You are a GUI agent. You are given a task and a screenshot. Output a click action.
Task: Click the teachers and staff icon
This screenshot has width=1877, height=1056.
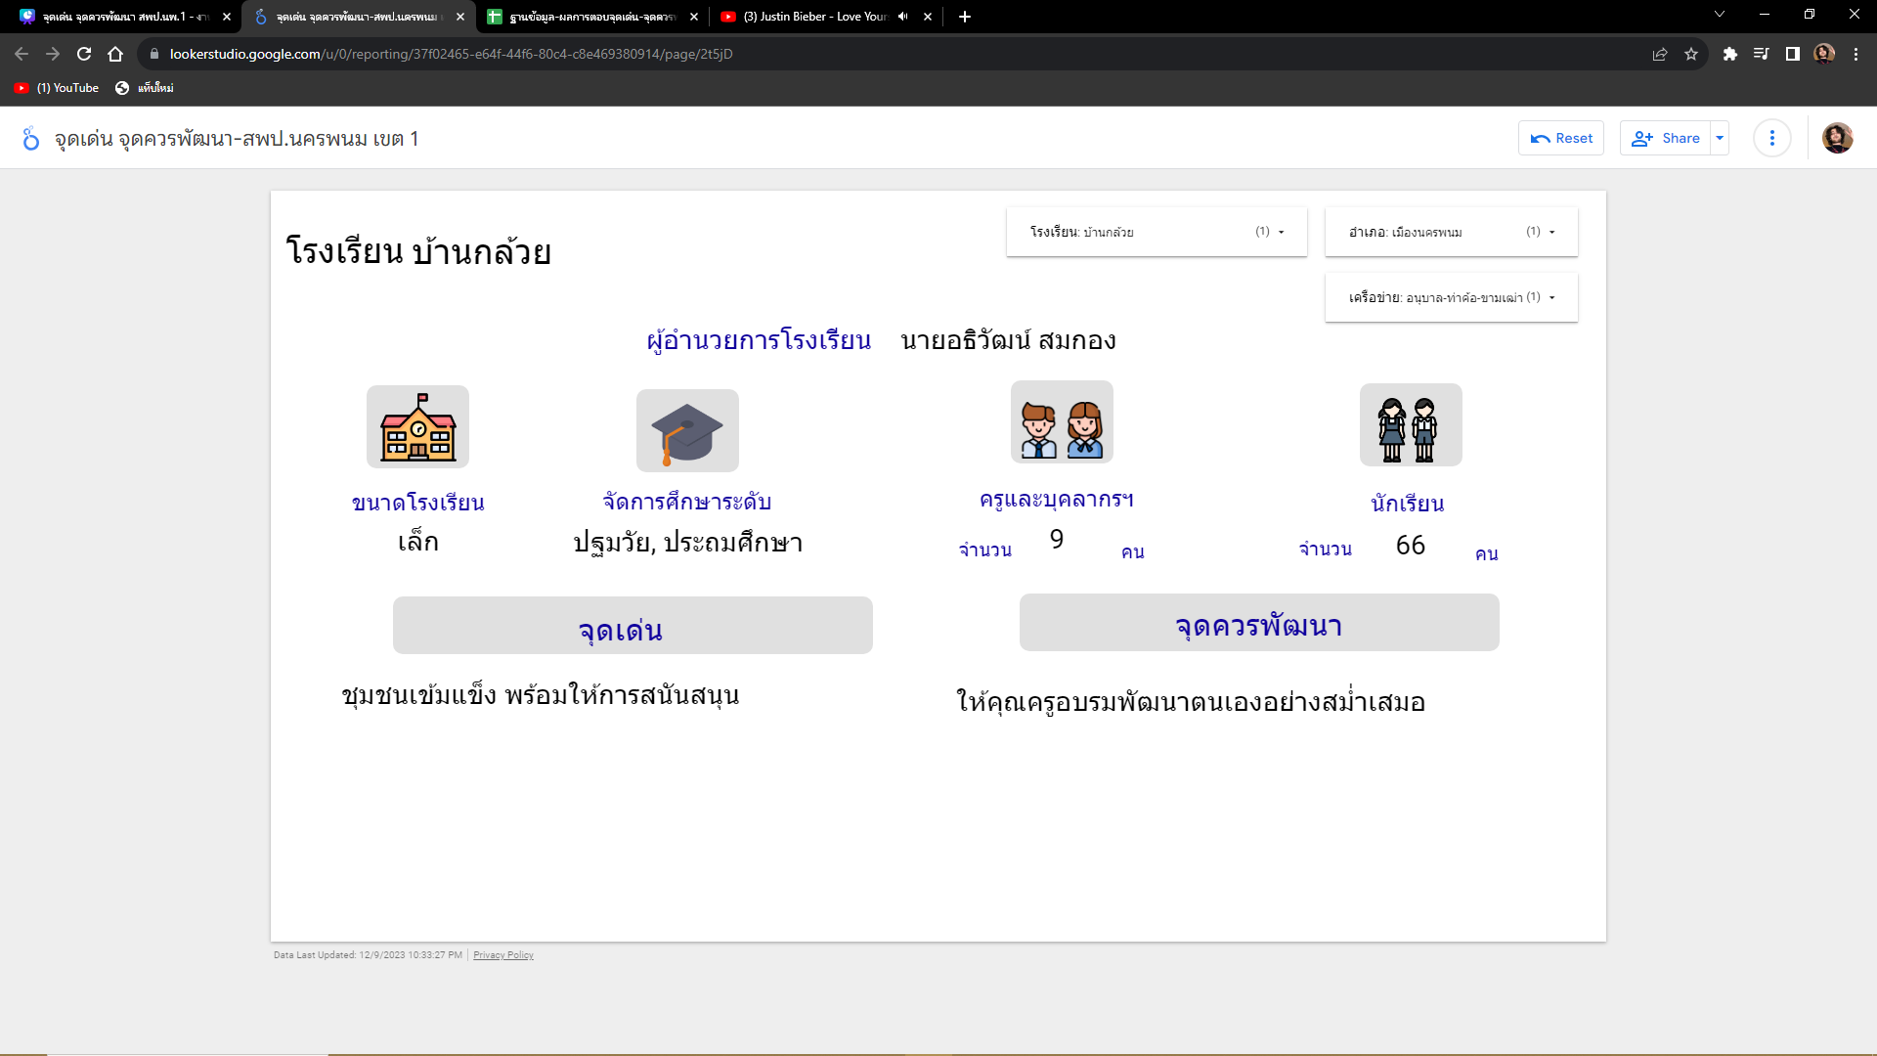[1062, 422]
